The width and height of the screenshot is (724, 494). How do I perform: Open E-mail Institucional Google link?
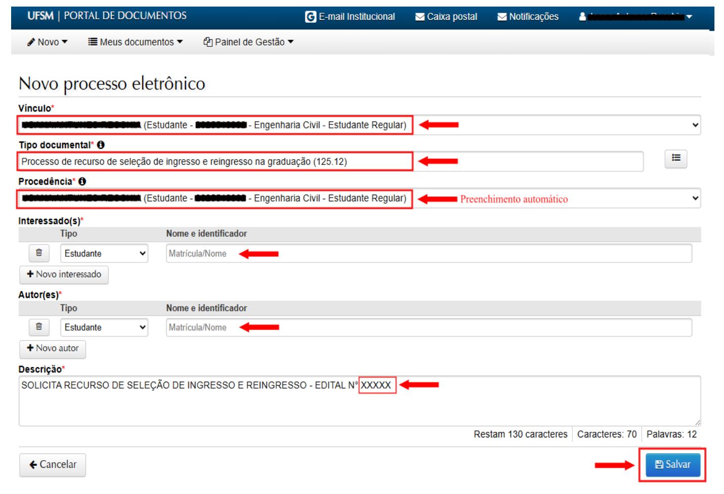350,17
